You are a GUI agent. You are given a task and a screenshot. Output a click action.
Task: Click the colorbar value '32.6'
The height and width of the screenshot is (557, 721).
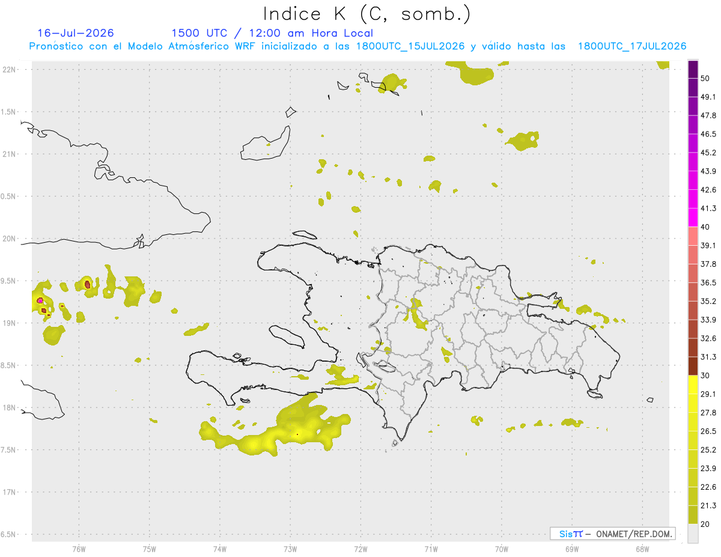708,339
